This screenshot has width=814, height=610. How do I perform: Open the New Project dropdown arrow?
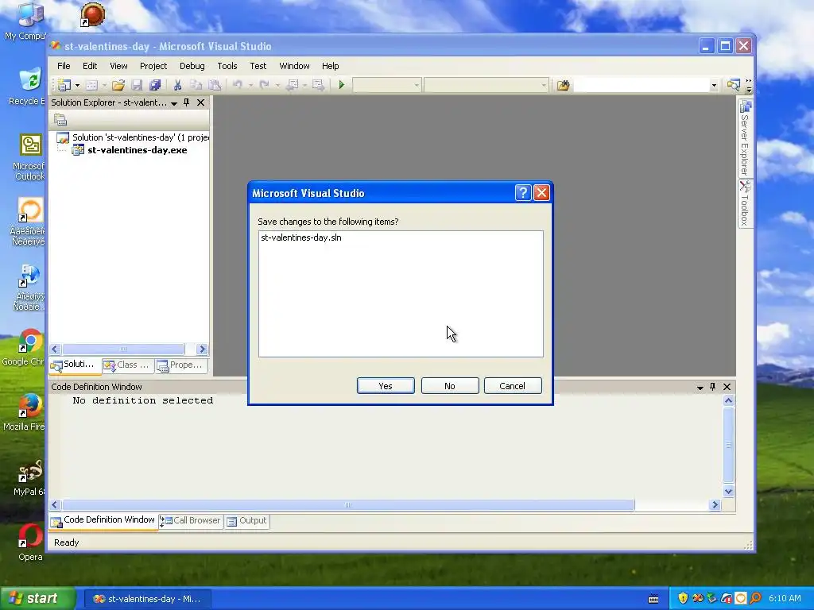[77, 85]
